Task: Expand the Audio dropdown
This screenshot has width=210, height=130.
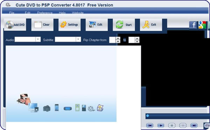Action: tap(38, 39)
